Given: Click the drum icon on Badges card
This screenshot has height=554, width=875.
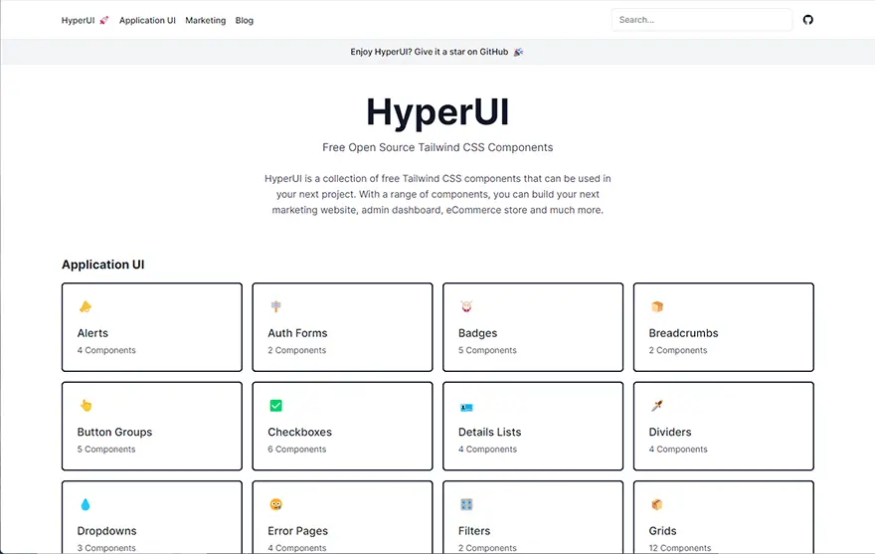Looking at the screenshot, I should click(x=466, y=306).
